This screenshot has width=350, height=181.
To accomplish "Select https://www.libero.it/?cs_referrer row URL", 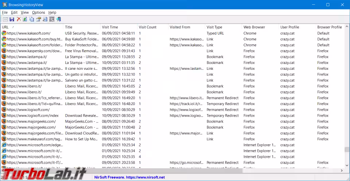I will click(x=35, y=98).
